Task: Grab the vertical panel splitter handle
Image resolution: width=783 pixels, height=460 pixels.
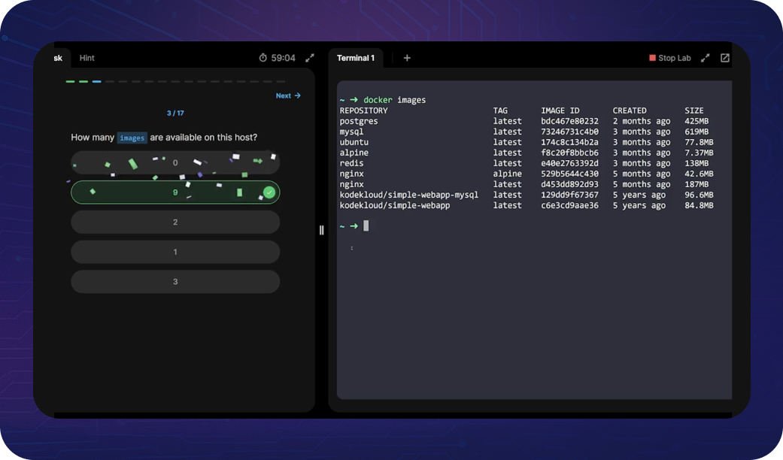Action: [322, 230]
